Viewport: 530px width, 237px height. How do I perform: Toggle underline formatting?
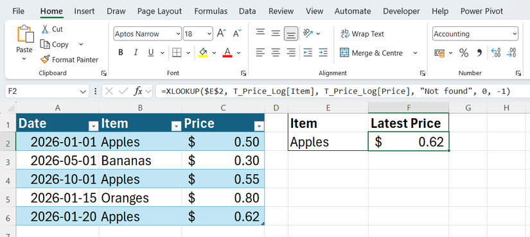[x=151, y=53]
